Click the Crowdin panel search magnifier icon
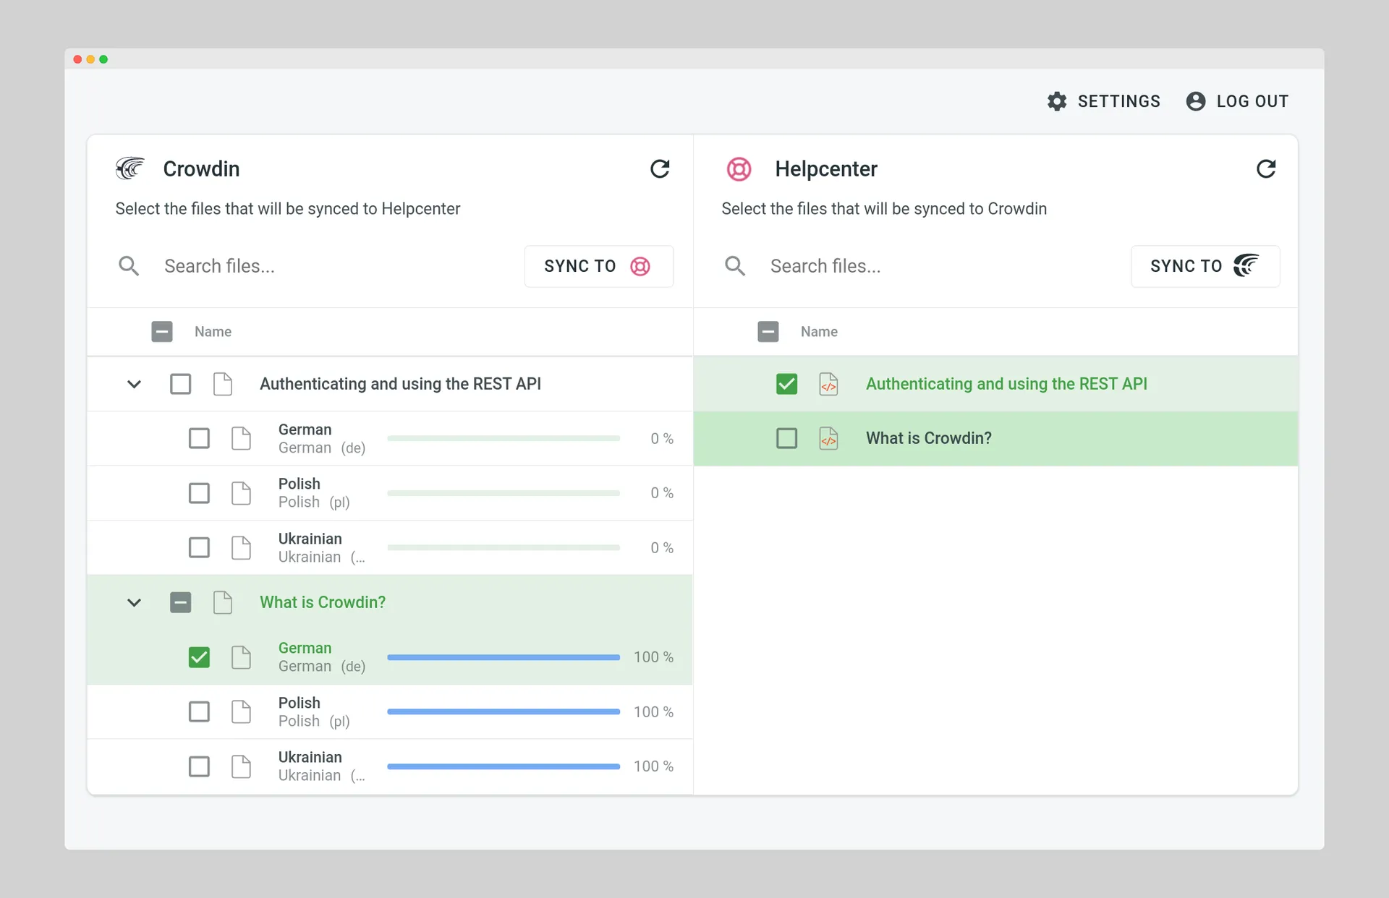 (x=129, y=266)
